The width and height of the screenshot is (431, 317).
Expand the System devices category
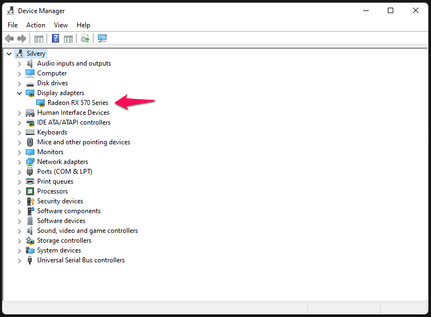[x=19, y=251]
